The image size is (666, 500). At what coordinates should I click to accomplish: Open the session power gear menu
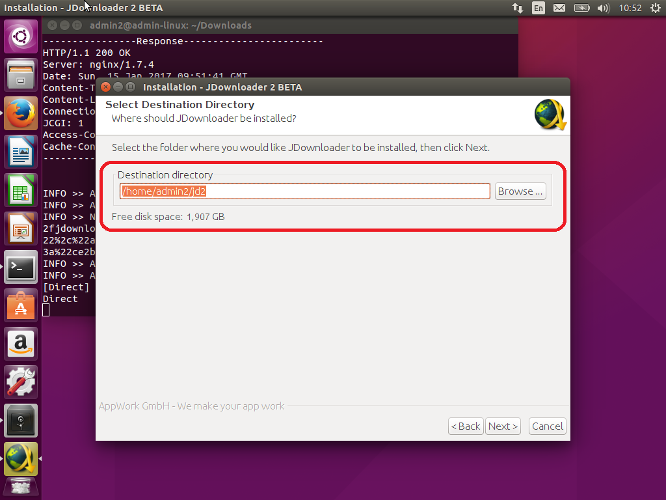(656, 8)
